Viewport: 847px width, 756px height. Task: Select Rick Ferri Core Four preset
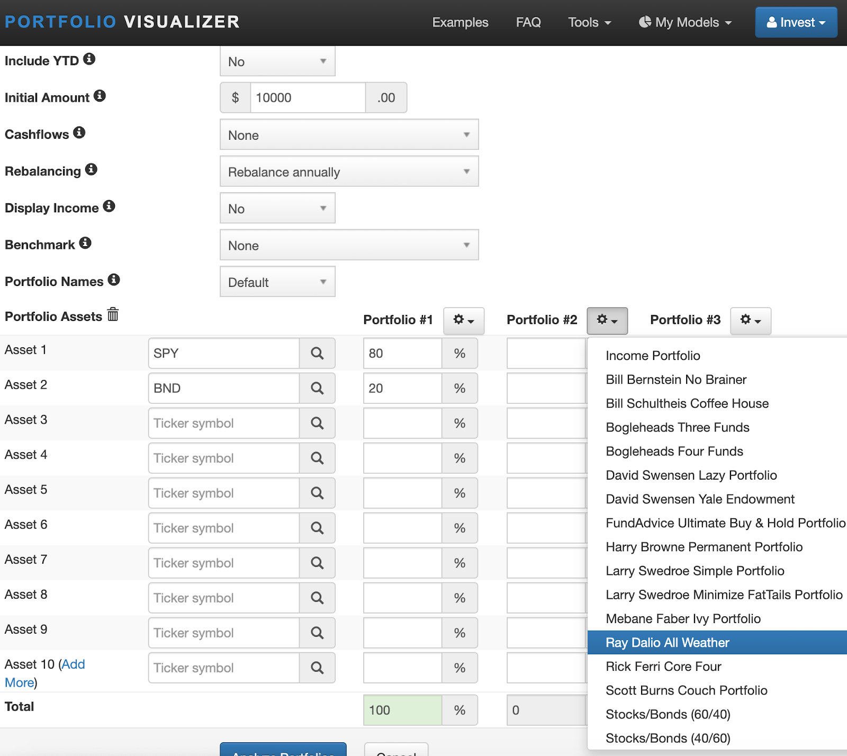click(717, 667)
